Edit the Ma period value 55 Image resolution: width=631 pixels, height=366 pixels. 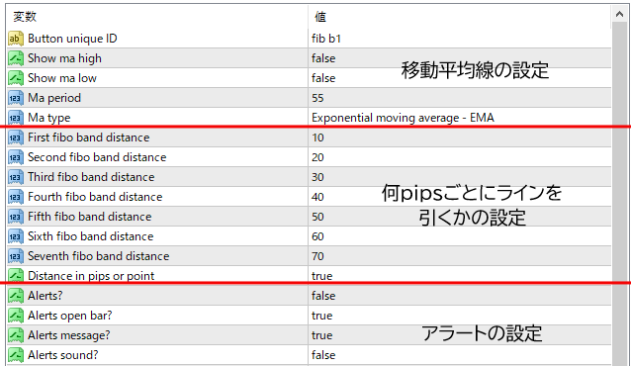(460, 98)
